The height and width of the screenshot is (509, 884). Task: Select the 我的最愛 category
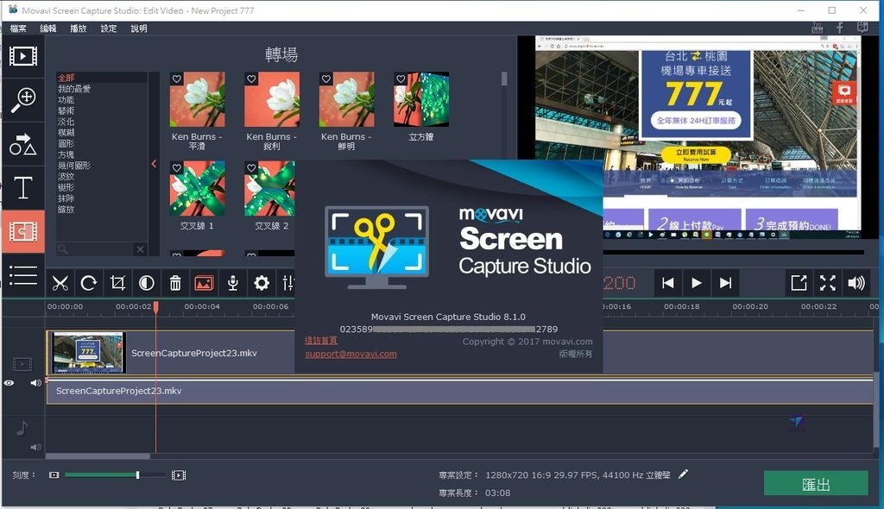(74, 89)
